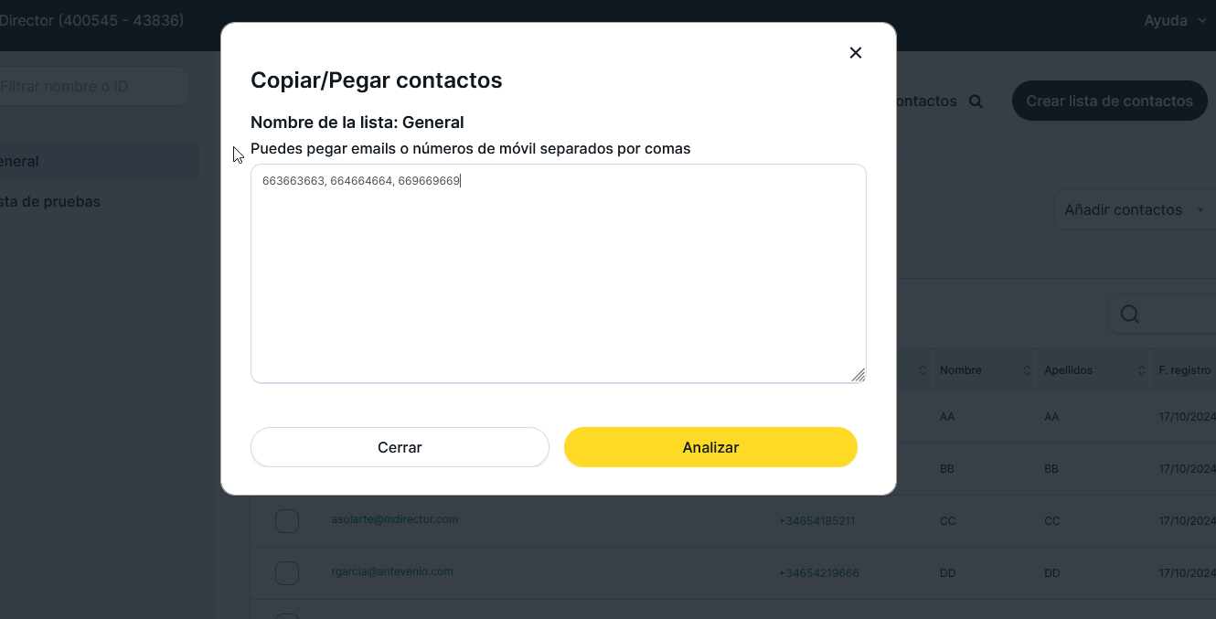1216x619 pixels.
Task: Sort by the Apellidos column arrows
Action: click(1141, 370)
